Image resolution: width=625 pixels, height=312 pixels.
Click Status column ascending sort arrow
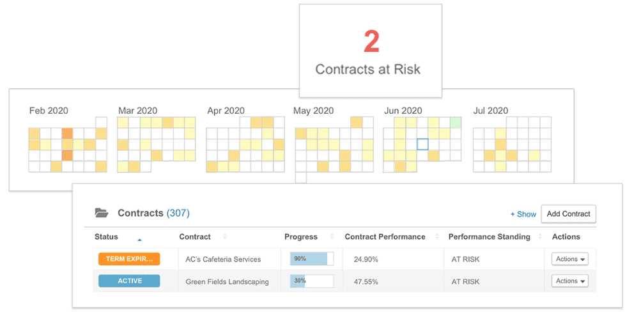click(x=139, y=240)
